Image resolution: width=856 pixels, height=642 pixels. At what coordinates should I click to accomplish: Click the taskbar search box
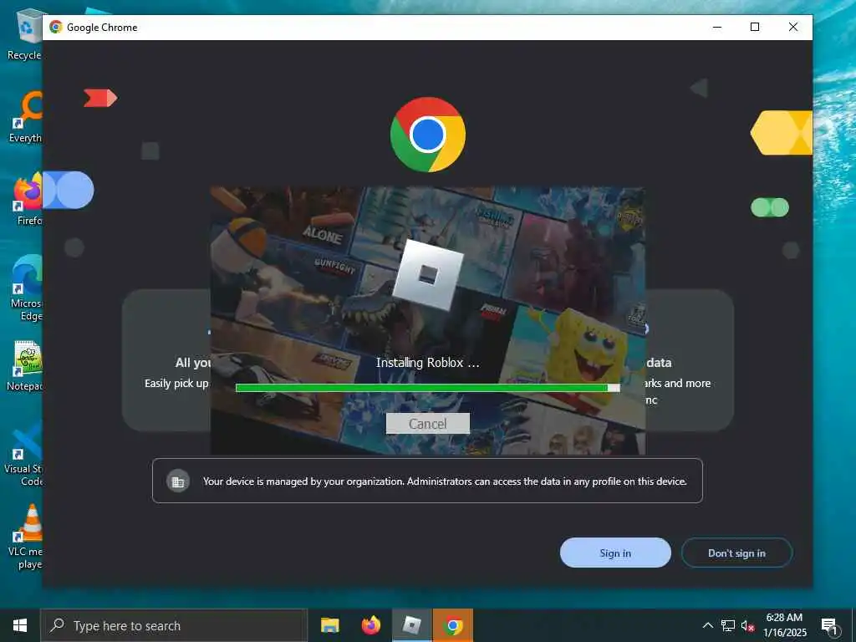pyautogui.click(x=174, y=625)
